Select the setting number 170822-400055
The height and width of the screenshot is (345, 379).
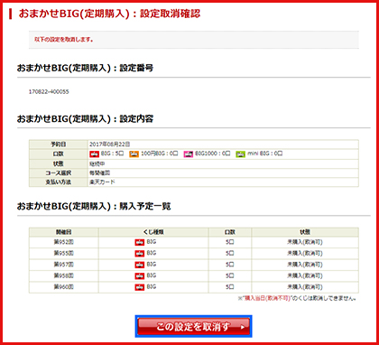49,92
